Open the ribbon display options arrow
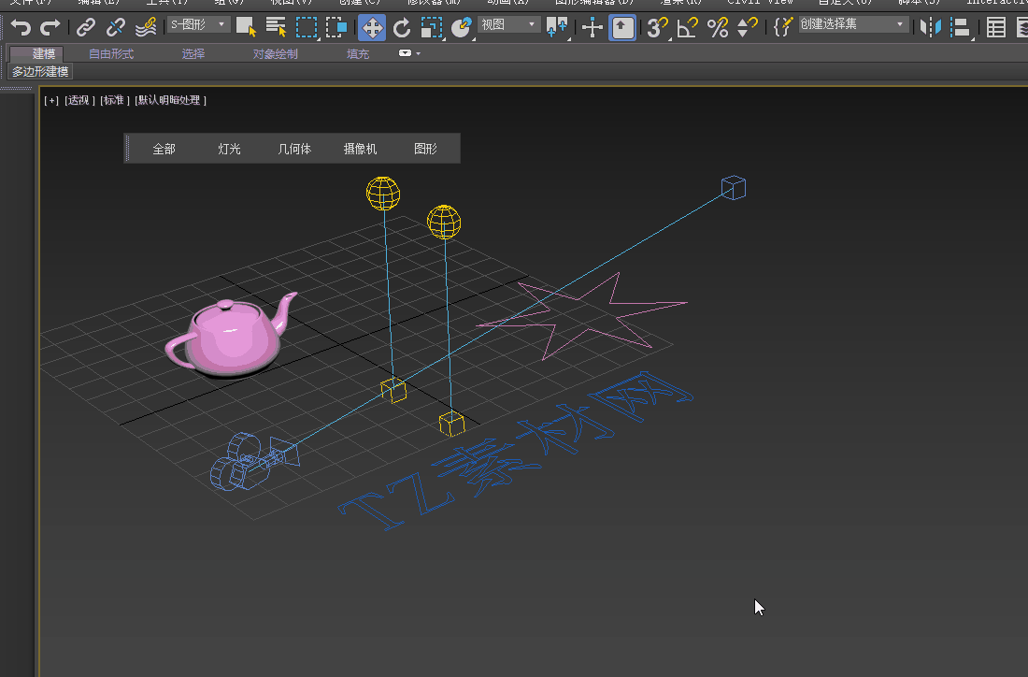The height and width of the screenshot is (677, 1028). click(x=419, y=54)
